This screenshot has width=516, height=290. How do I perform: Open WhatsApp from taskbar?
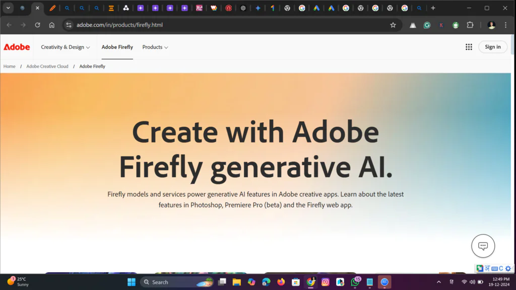tap(355, 282)
